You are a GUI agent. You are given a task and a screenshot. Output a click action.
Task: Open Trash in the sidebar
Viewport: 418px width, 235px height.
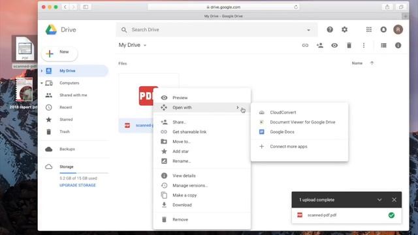point(65,132)
